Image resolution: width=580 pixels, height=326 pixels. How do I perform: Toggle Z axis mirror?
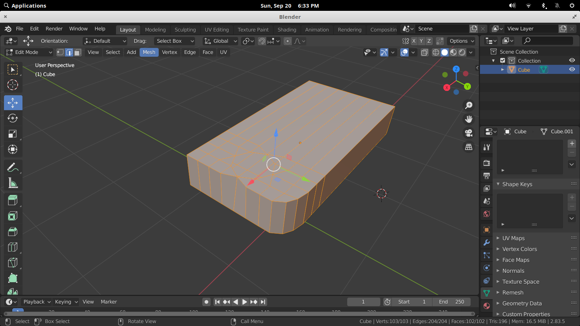(429, 41)
